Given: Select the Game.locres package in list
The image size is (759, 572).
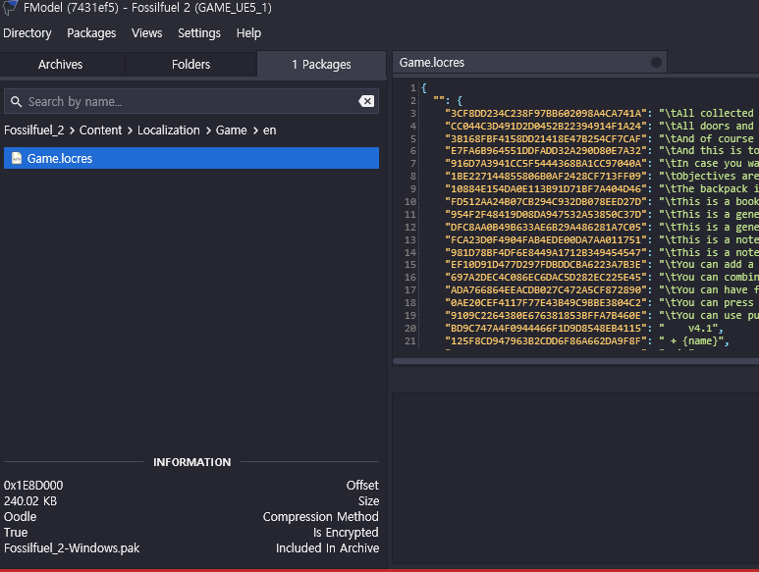Looking at the screenshot, I should click(191, 158).
